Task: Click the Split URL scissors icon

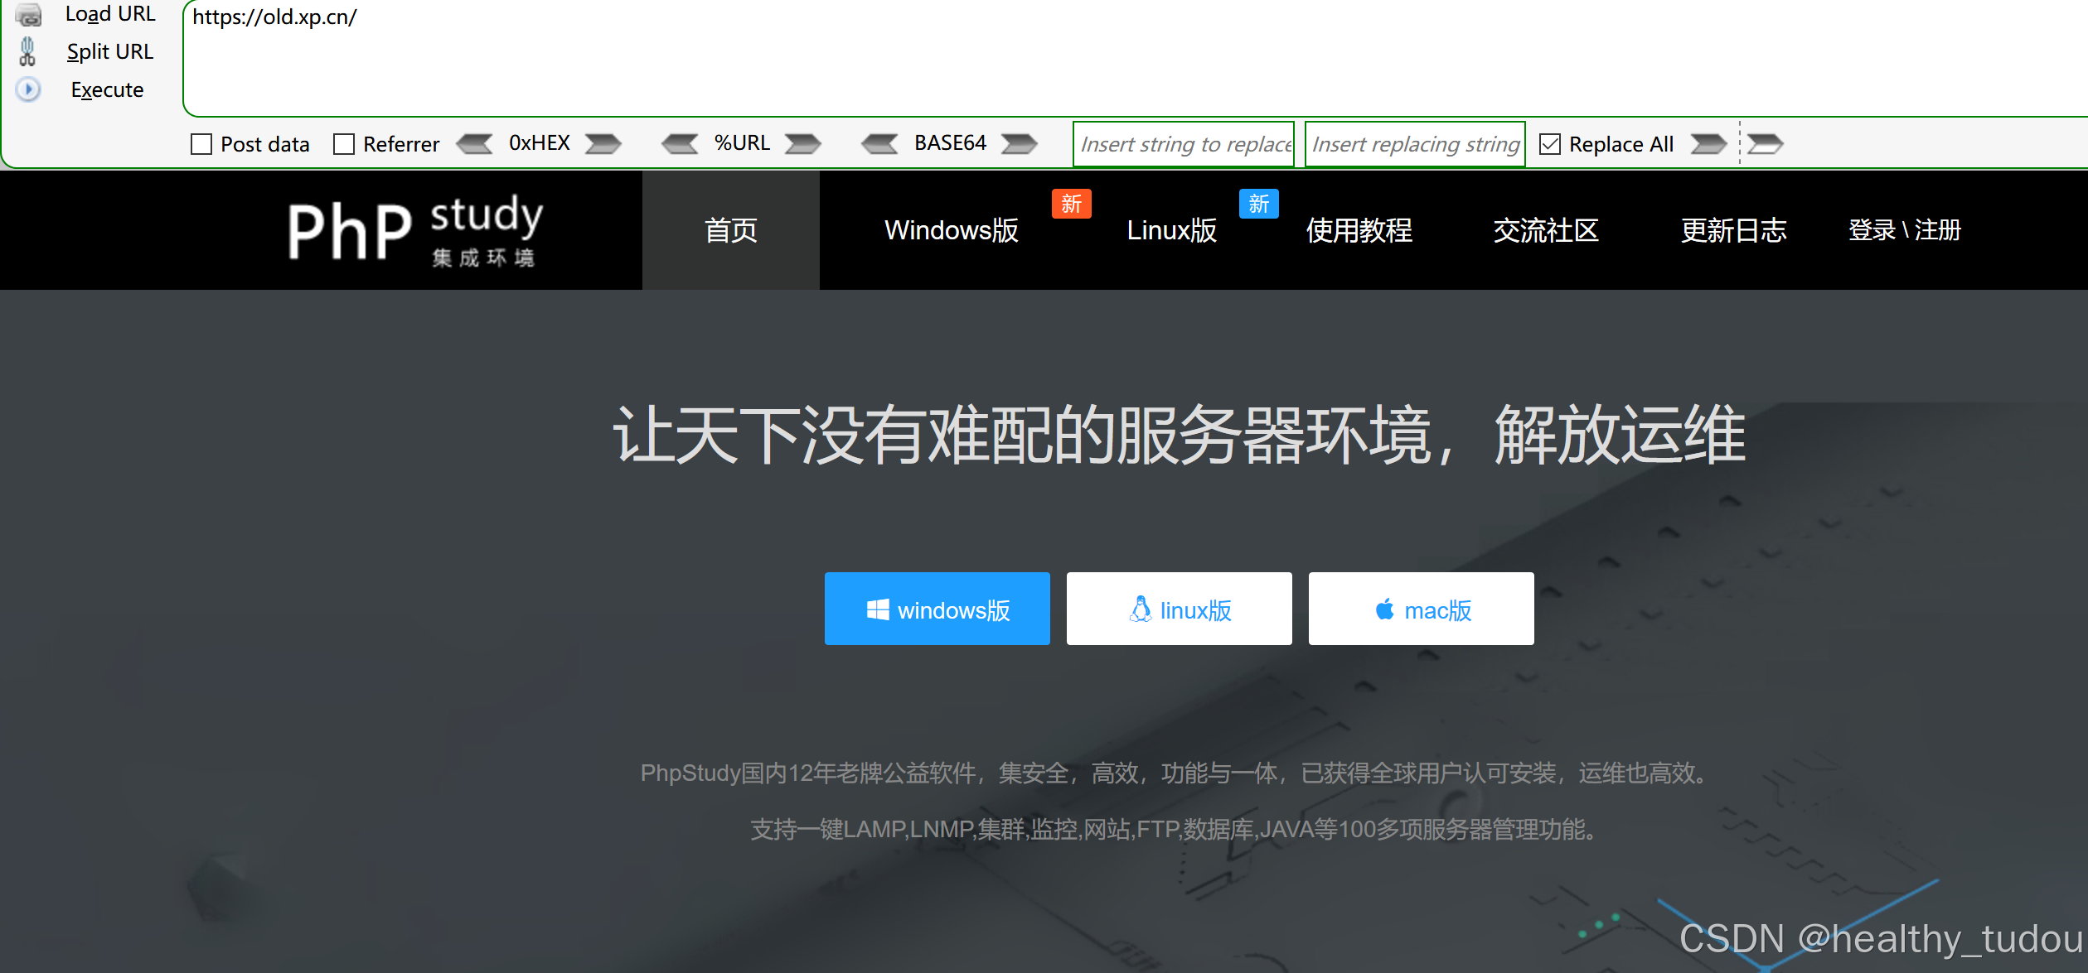Action: pos(27,51)
